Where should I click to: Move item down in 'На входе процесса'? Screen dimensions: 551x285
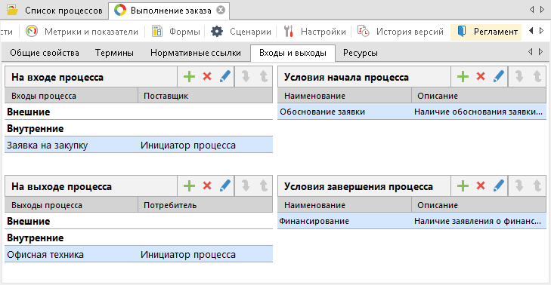[x=246, y=76]
